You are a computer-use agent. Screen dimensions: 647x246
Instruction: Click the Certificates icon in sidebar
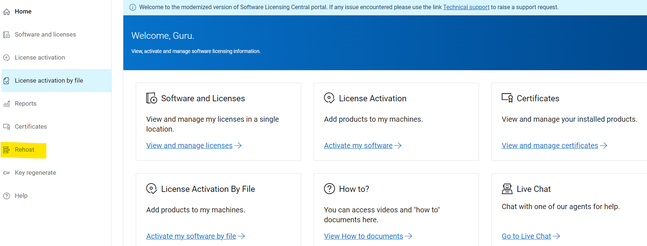click(7, 127)
